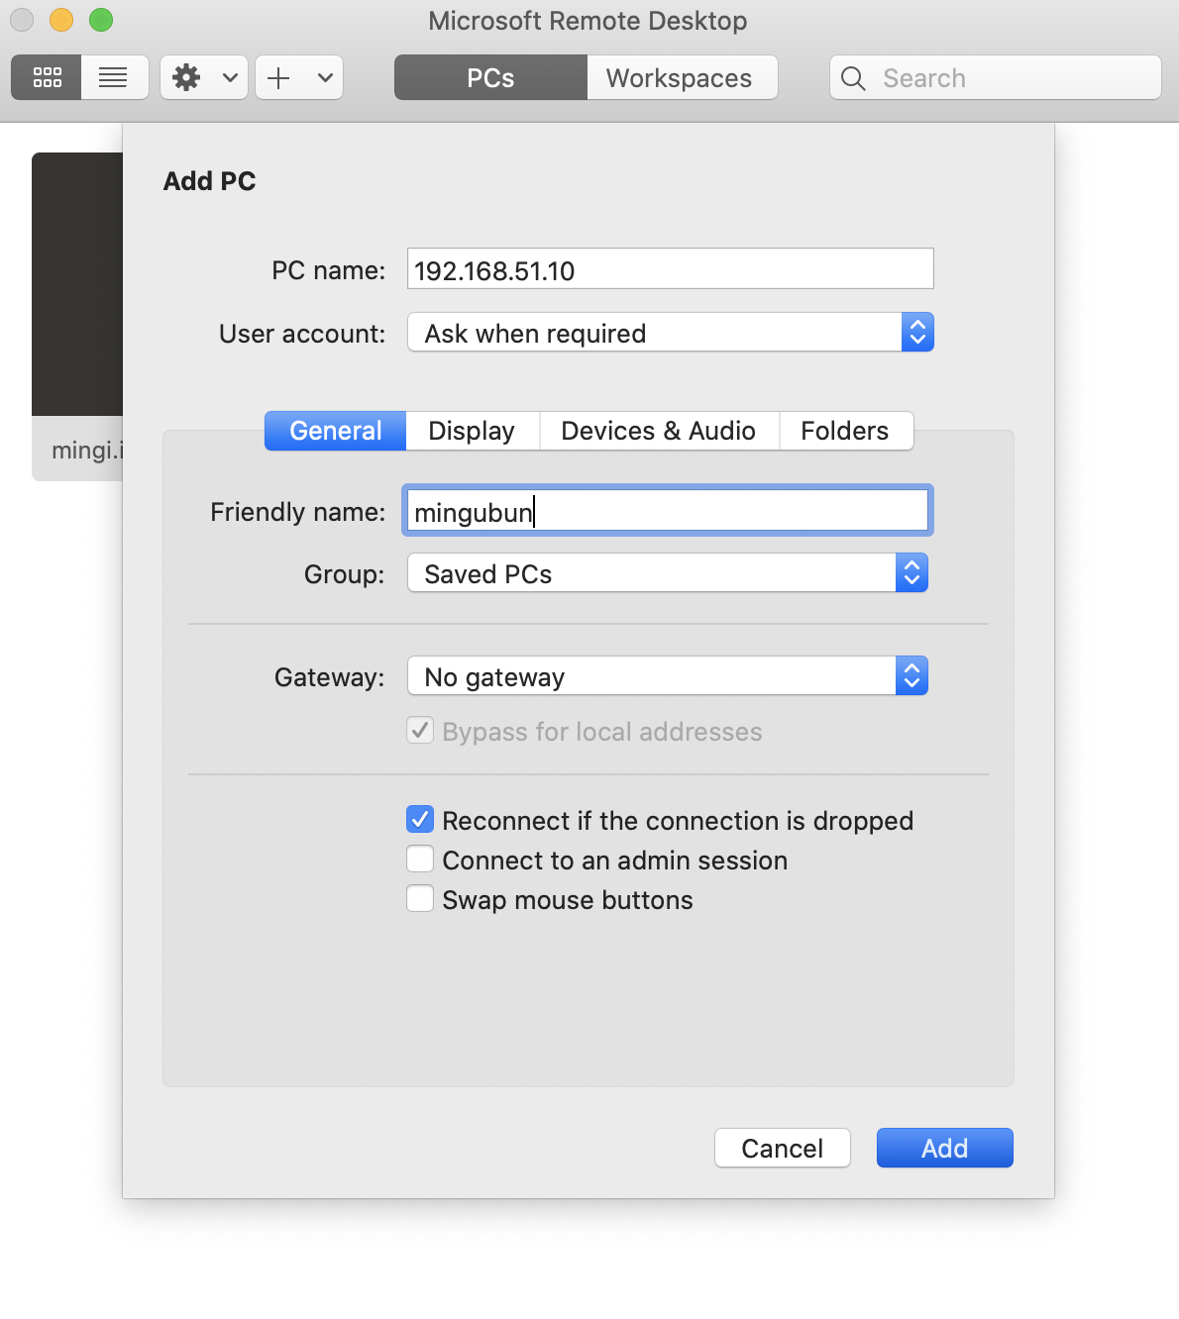The height and width of the screenshot is (1319, 1179).
Task: Open the Folders tab
Action: [846, 431]
